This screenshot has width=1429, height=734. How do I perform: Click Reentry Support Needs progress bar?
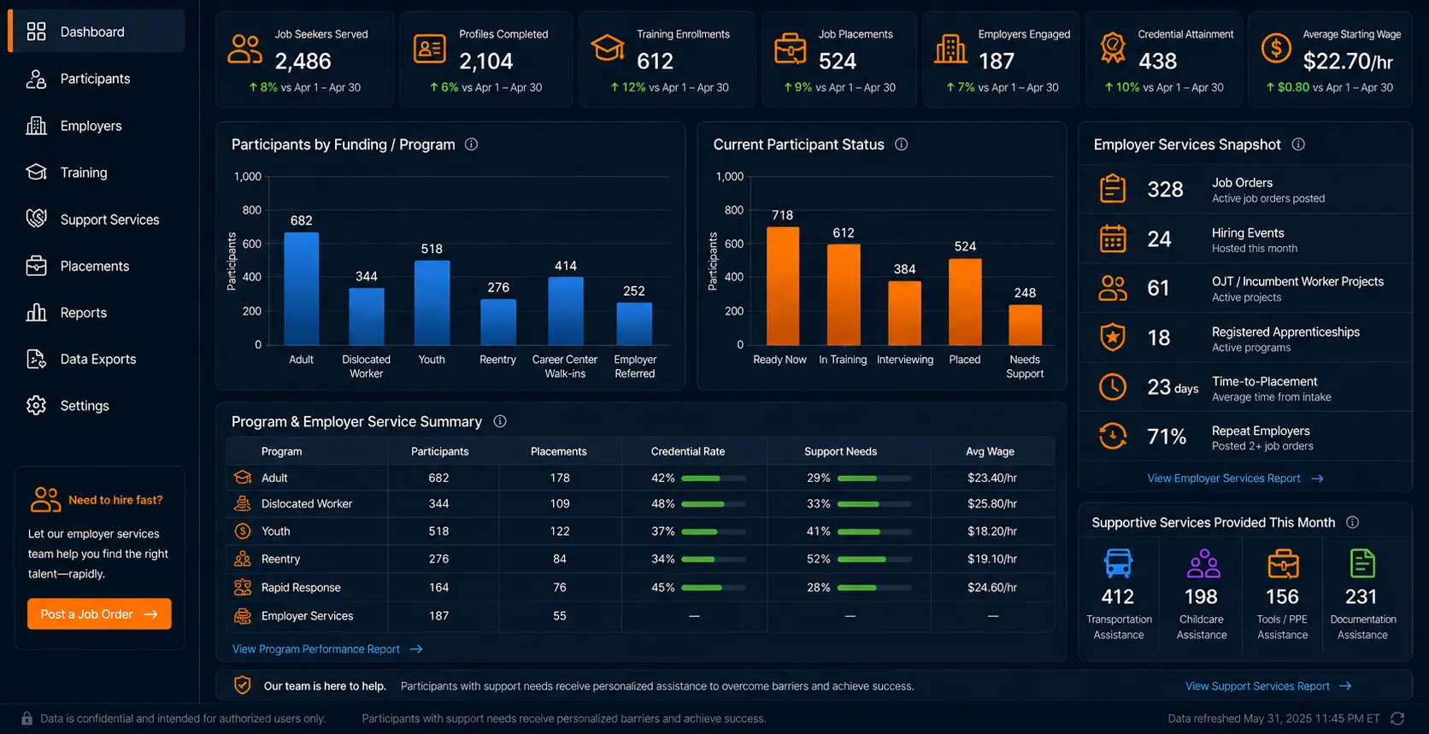point(874,560)
